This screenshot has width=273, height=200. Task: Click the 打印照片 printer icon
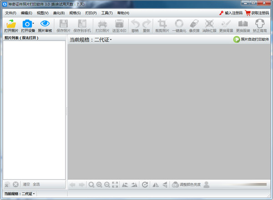[x=102, y=24]
